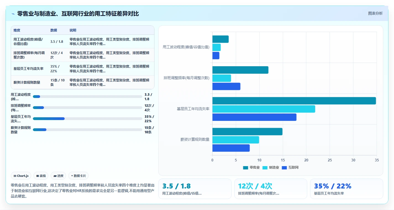Image resolution: width=394 pixels, height=210 pixels.
Task: Click the Chart.js chip
Action: 21,176
